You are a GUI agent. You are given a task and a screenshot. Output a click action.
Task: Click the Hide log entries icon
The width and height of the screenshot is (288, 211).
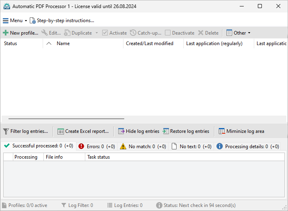coord(121,131)
